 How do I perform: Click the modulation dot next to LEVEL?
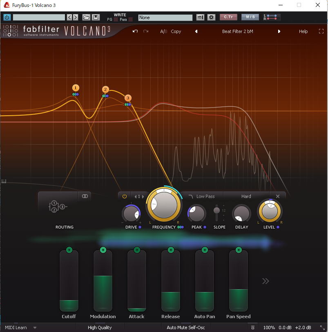[278, 227]
